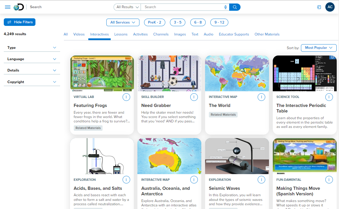Image resolution: width=339 pixels, height=209 pixels.
Task: Click the Acids, Bases, and Salts thumbnail
Action: coord(102,156)
